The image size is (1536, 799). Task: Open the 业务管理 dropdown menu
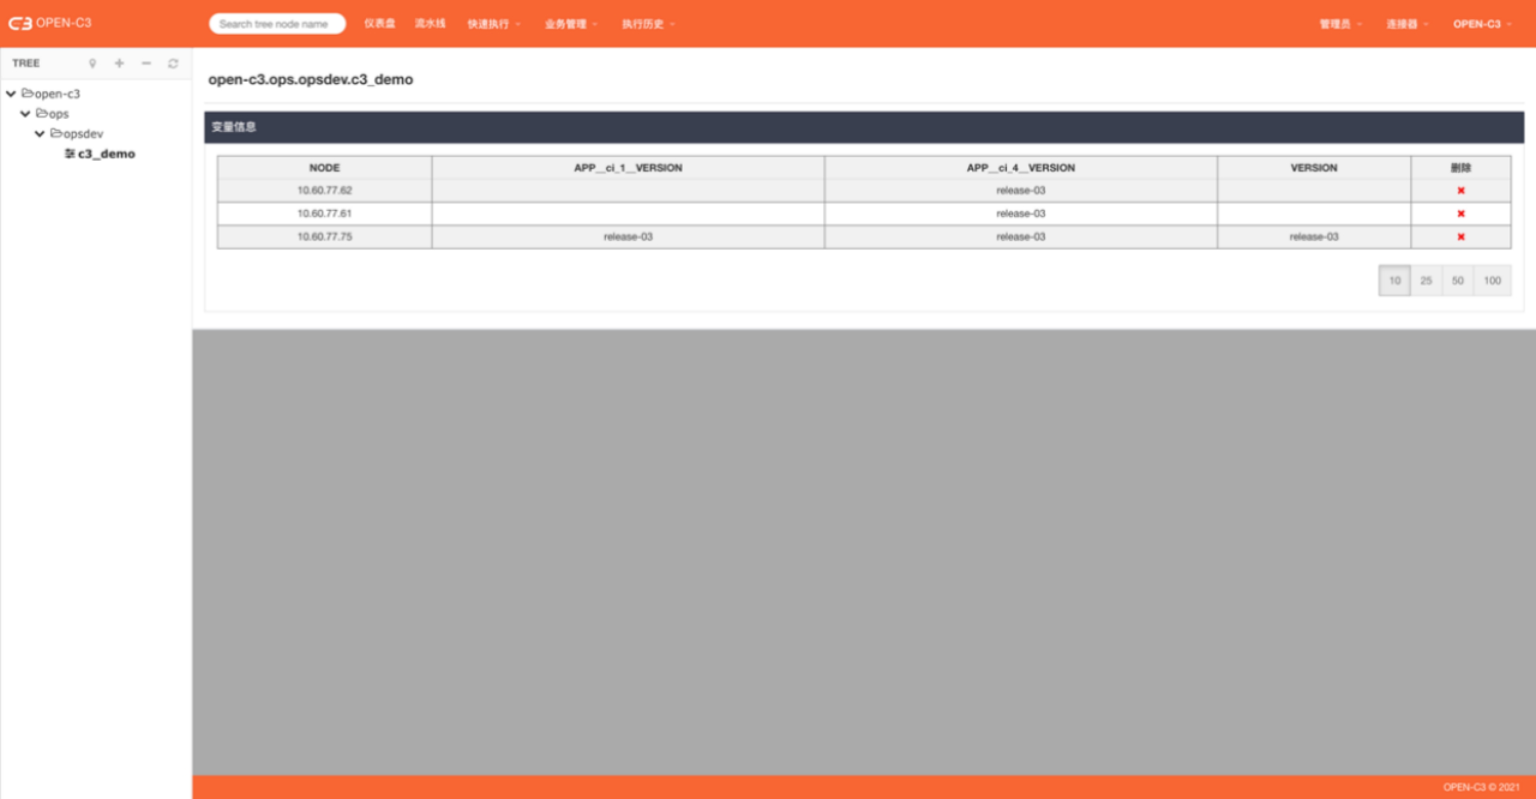pyautogui.click(x=570, y=24)
